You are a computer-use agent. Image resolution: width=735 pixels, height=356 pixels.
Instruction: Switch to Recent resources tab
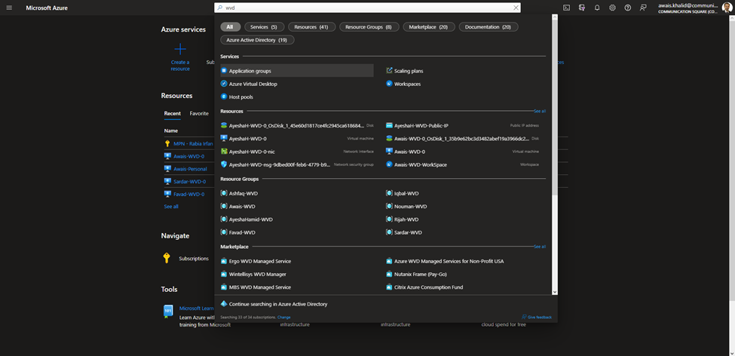[173, 113]
